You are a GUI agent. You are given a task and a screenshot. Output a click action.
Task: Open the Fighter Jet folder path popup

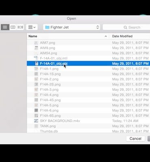click(x=72, y=27)
